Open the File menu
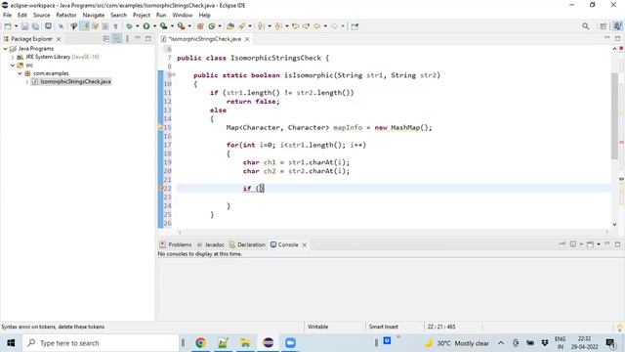Screen dimensions: 625x352 coord(7,16)
